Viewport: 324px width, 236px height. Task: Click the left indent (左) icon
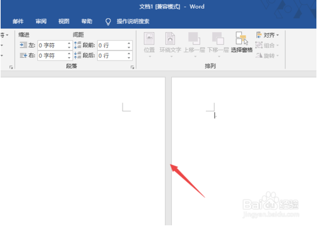coord(23,45)
